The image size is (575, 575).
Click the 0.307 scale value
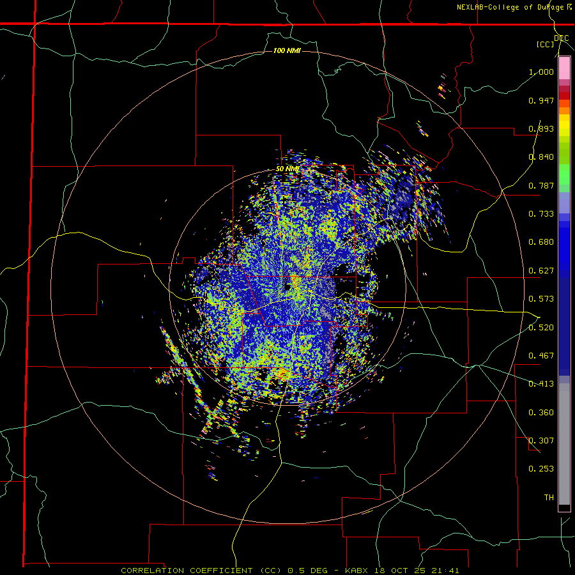pos(541,441)
